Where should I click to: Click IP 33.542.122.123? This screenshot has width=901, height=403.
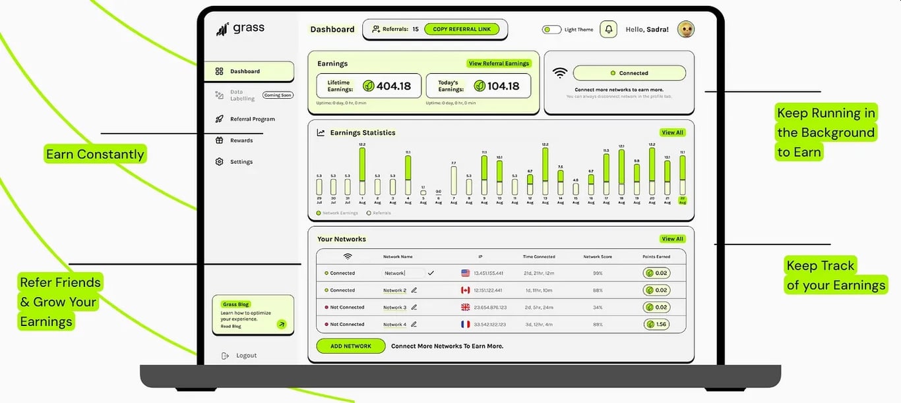pyautogui.click(x=490, y=324)
